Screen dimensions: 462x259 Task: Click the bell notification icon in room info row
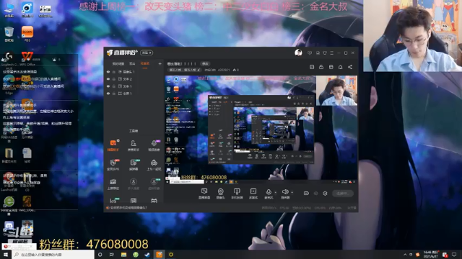click(x=340, y=67)
